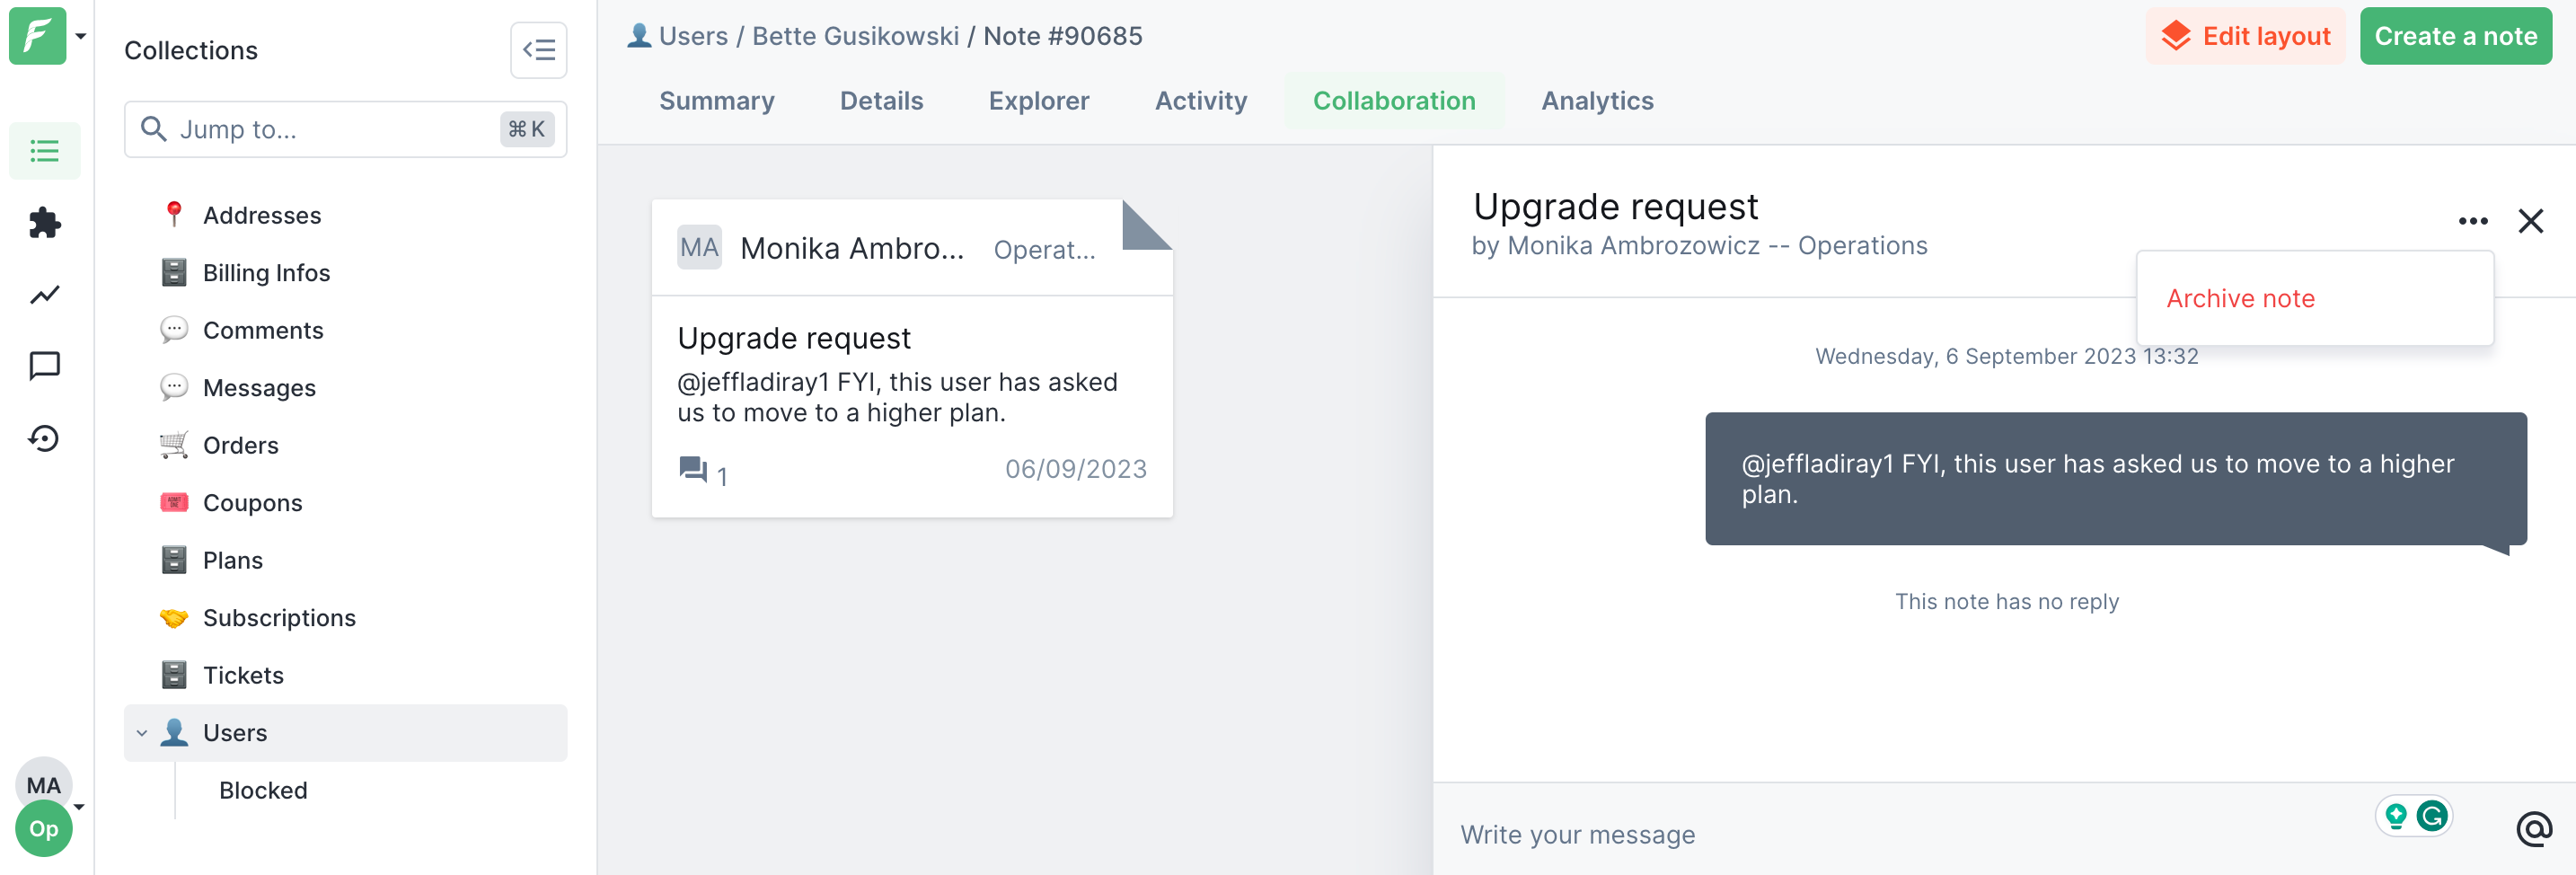
Task: Open the Data list icon in sidebar
Action: (44, 151)
